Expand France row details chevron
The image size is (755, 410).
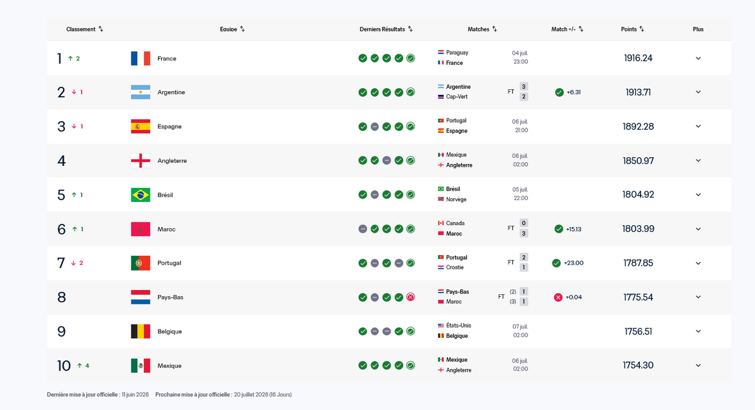(698, 58)
